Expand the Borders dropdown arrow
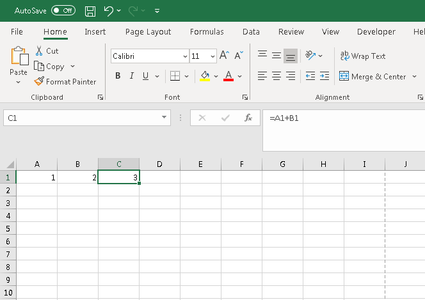The height and width of the screenshot is (300, 425). (186, 76)
